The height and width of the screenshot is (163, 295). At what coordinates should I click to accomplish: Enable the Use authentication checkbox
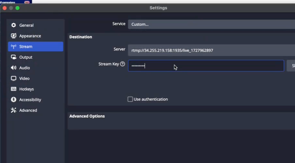(130, 99)
